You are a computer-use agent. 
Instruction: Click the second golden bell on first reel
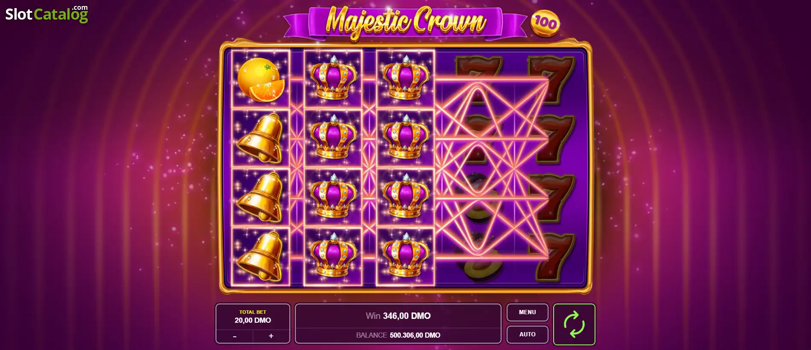click(260, 198)
